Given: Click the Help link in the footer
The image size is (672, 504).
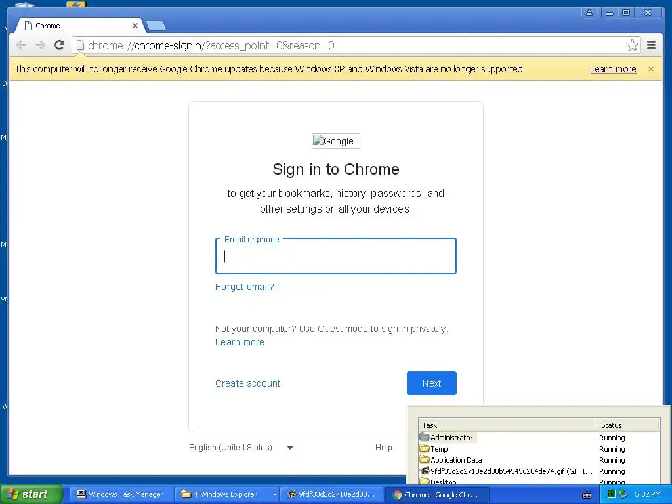Looking at the screenshot, I should click(383, 448).
